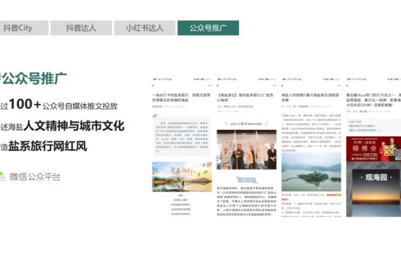
Task: Close the 一场必打卡的盐系旅行 article with the X icon
Action: click(153, 86)
